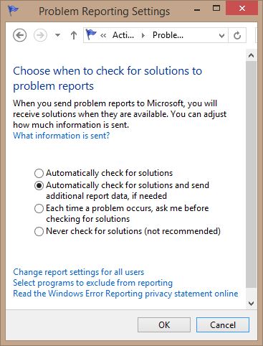Click the Forward navigation arrow
The height and width of the screenshot is (346, 263).
pyautogui.click(x=40, y=35)
